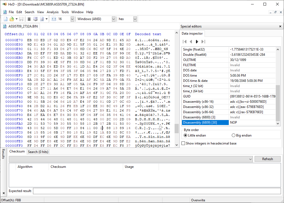The height and width of the screenshot is (203, 284).
Task: Open the View menu
Action: pyautogui.click(x=41, y=12)
